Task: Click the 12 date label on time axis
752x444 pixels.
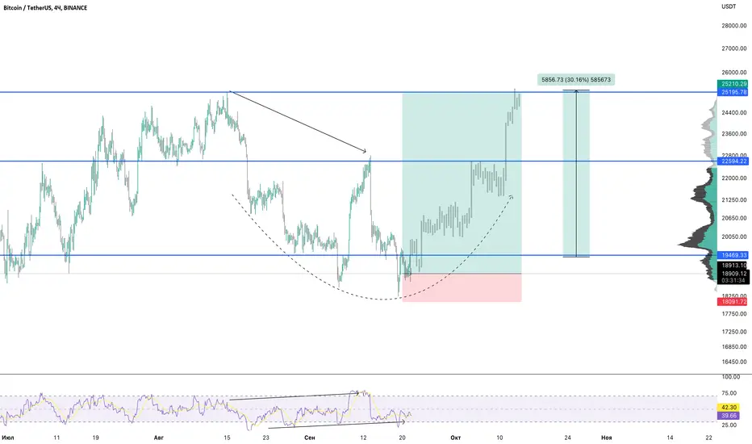Action: (364, 438)
